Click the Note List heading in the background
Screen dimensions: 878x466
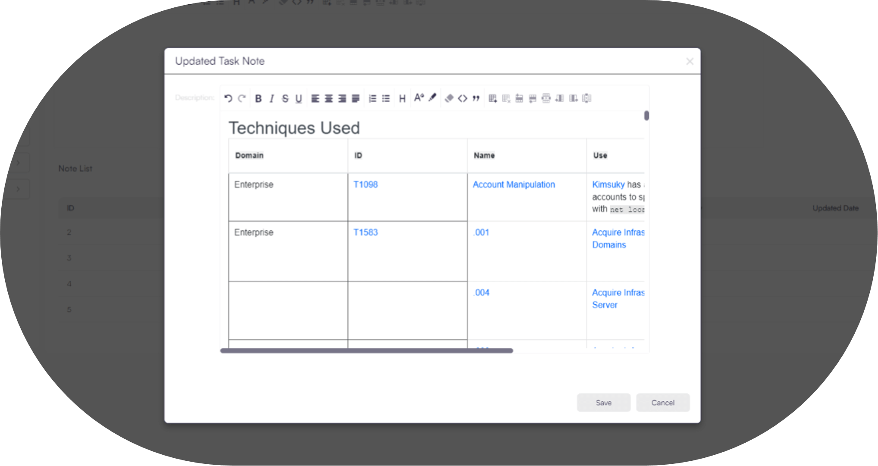coord(75,169)
